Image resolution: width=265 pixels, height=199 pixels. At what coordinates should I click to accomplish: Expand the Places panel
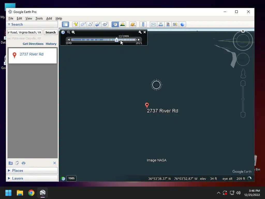click(x=9, y=170)
